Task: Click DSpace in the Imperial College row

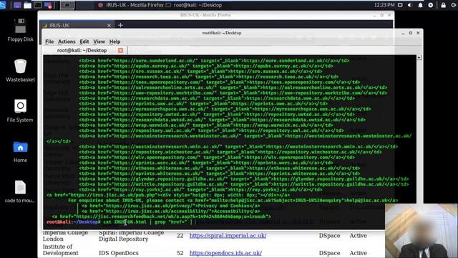Action: [329, 236]
